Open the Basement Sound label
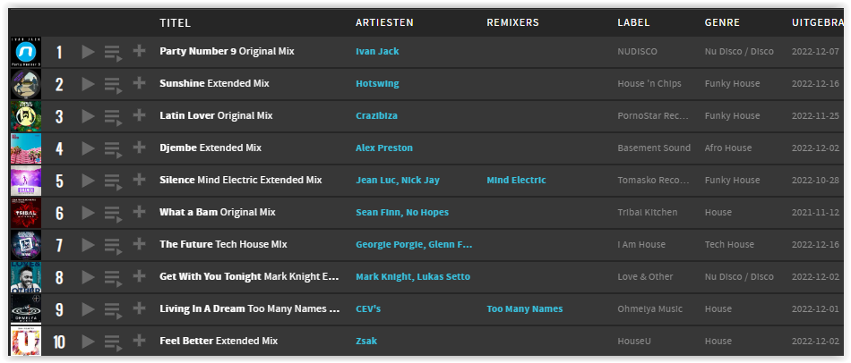851x363 pixels. pyautogui.click(x=654, y=148)
